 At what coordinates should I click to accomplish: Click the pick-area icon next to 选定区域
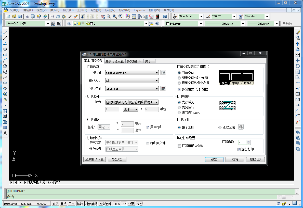tap(241, 127)
